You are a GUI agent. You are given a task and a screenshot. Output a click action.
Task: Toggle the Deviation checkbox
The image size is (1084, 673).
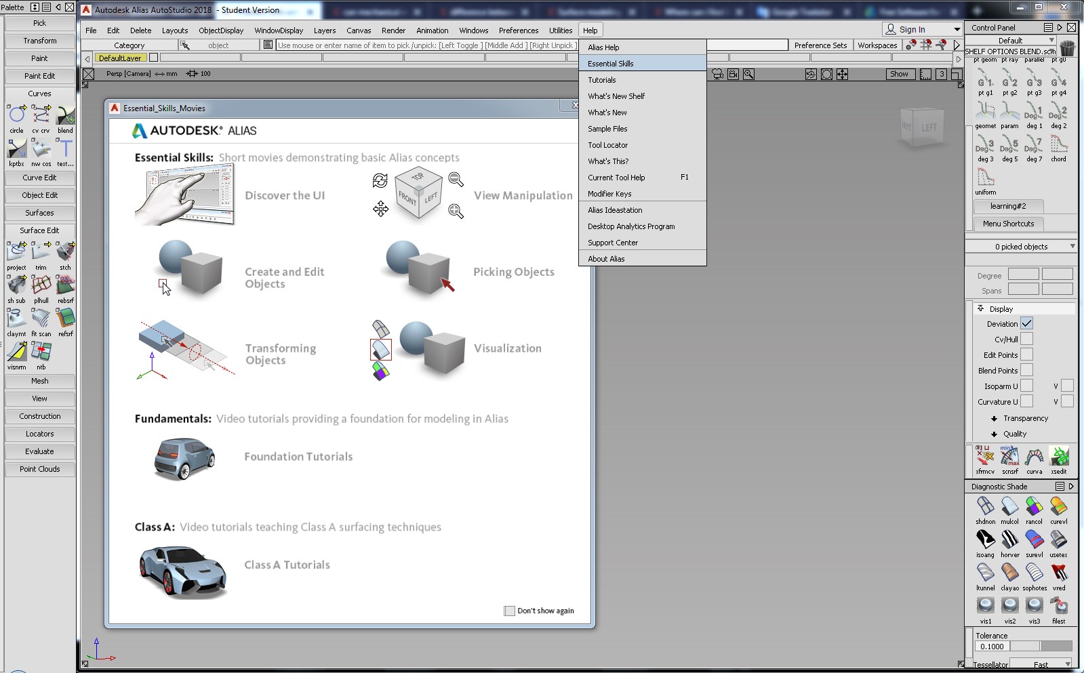tap(1026, 323)
